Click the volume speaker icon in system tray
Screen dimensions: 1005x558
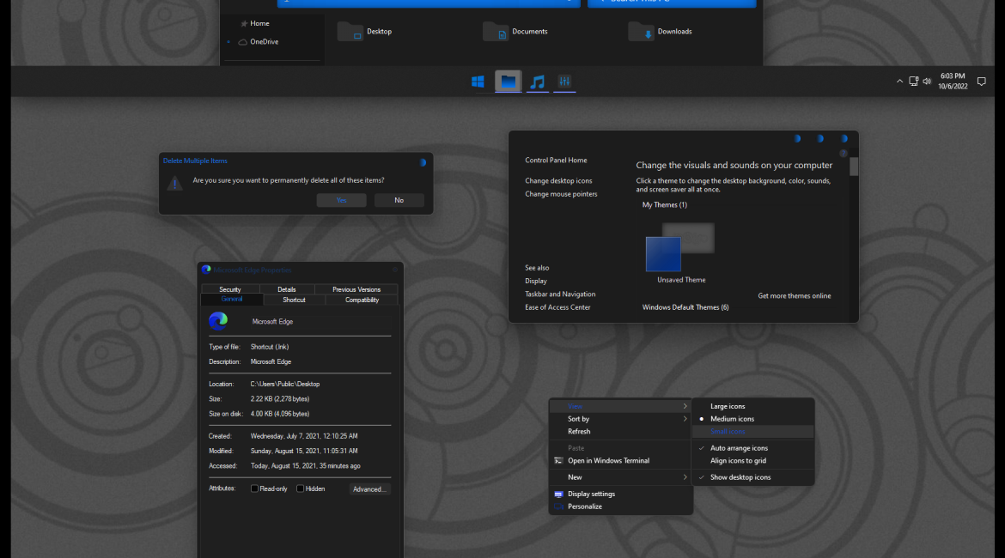[x=927, y=82]
